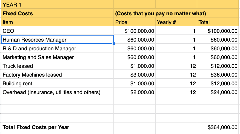Select the CEO item cell

tap(58, 31)
